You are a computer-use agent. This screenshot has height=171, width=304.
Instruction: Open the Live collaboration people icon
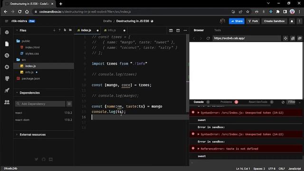[x=7, y=102]
